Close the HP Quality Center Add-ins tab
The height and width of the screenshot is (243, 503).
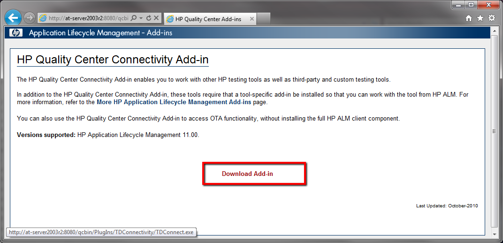click(252, 19)
